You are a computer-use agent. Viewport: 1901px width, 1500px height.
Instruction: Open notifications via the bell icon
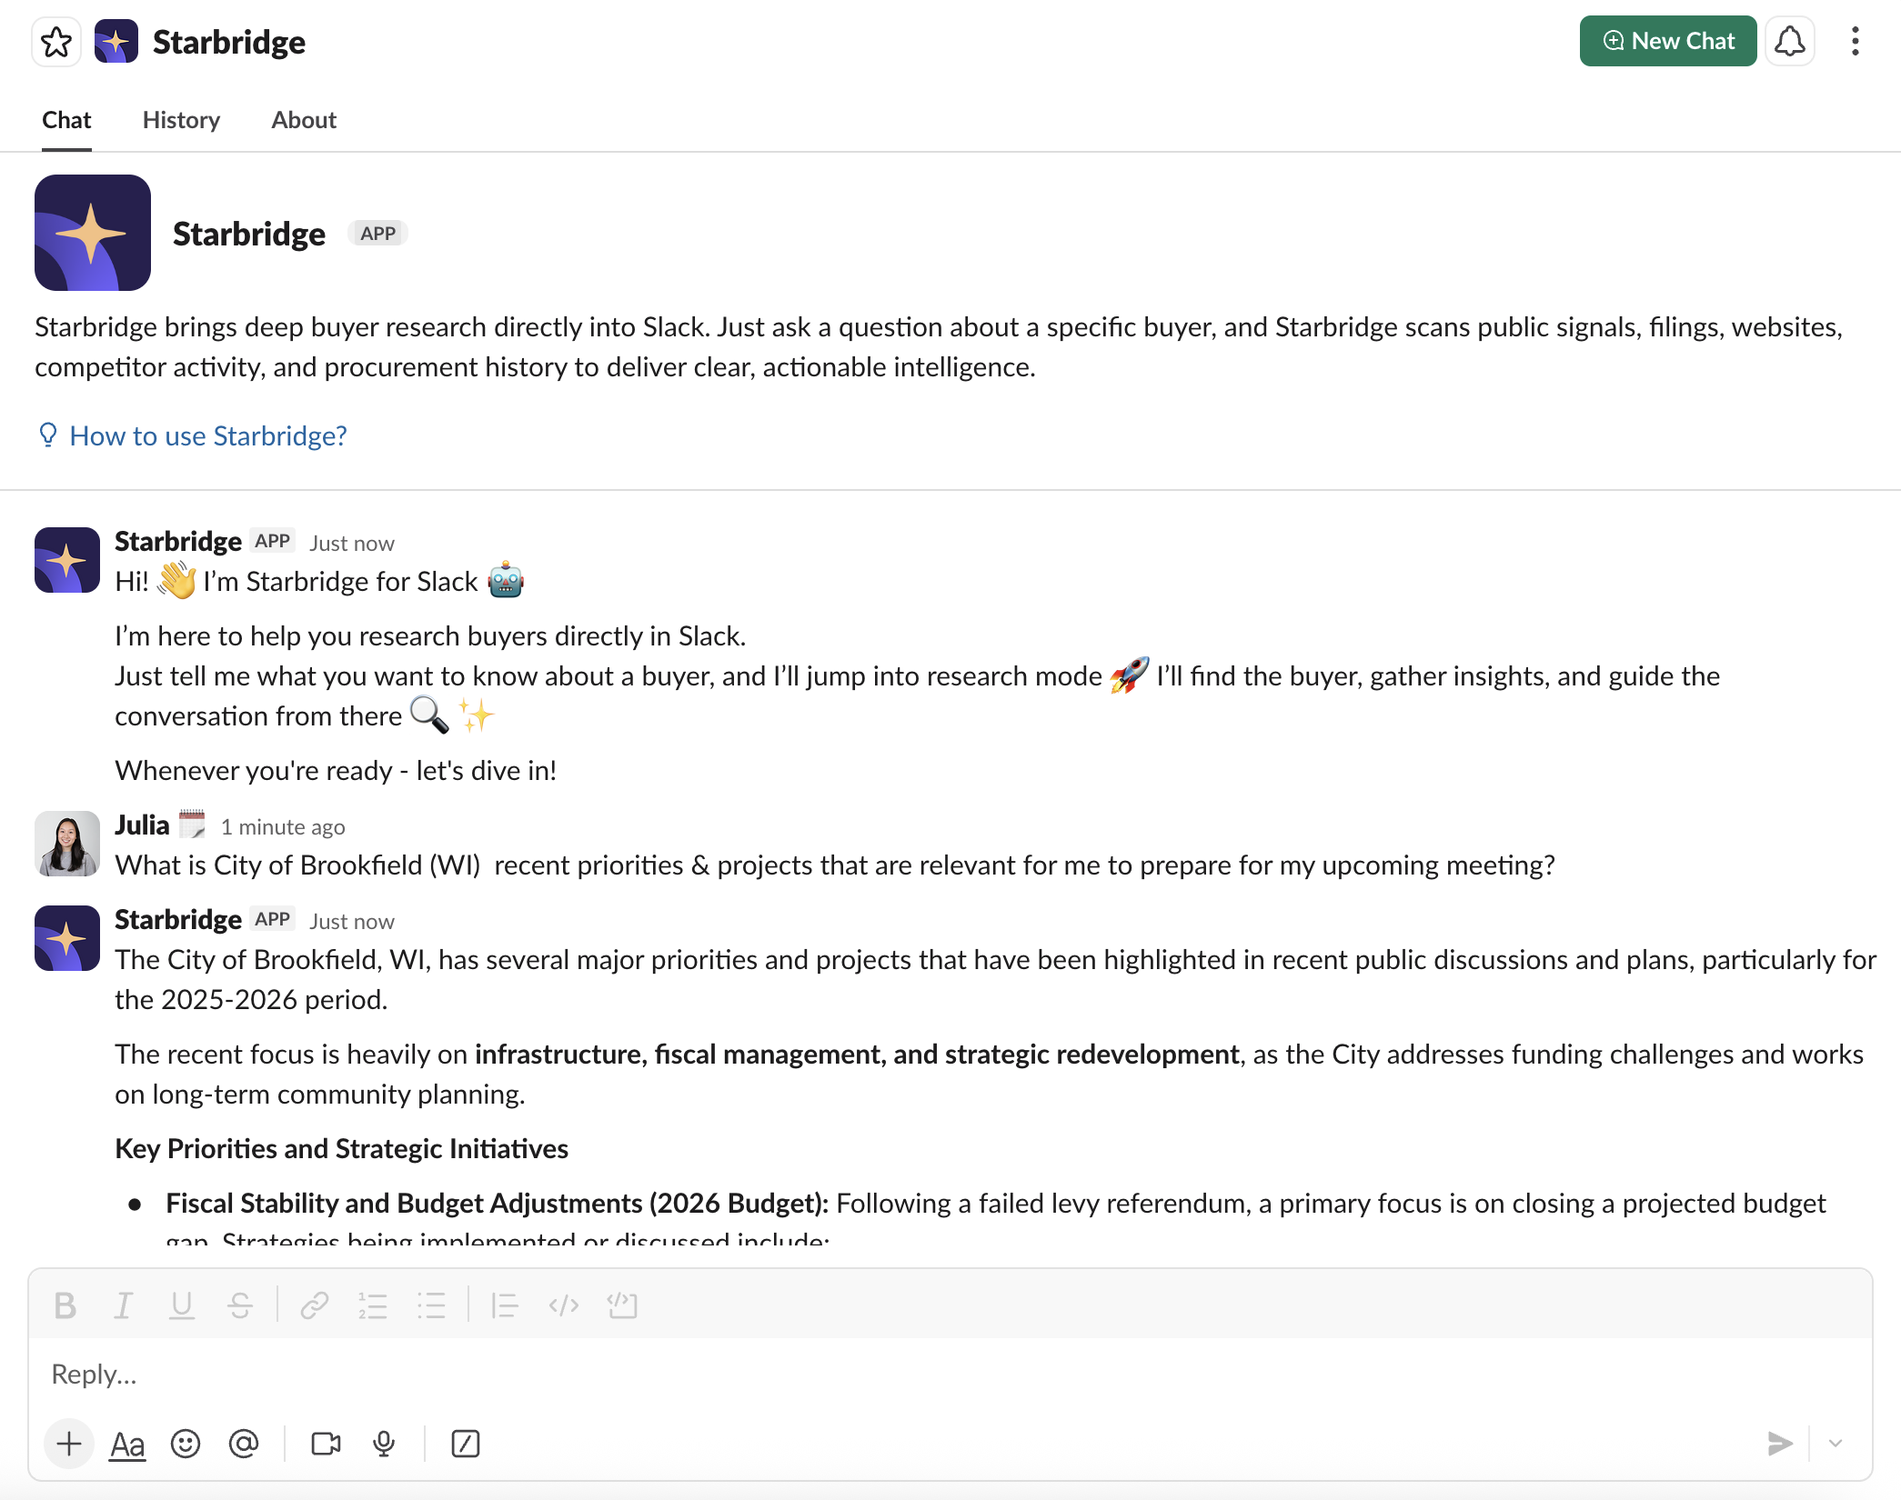pyautogui.click(x=1789, y=41)
